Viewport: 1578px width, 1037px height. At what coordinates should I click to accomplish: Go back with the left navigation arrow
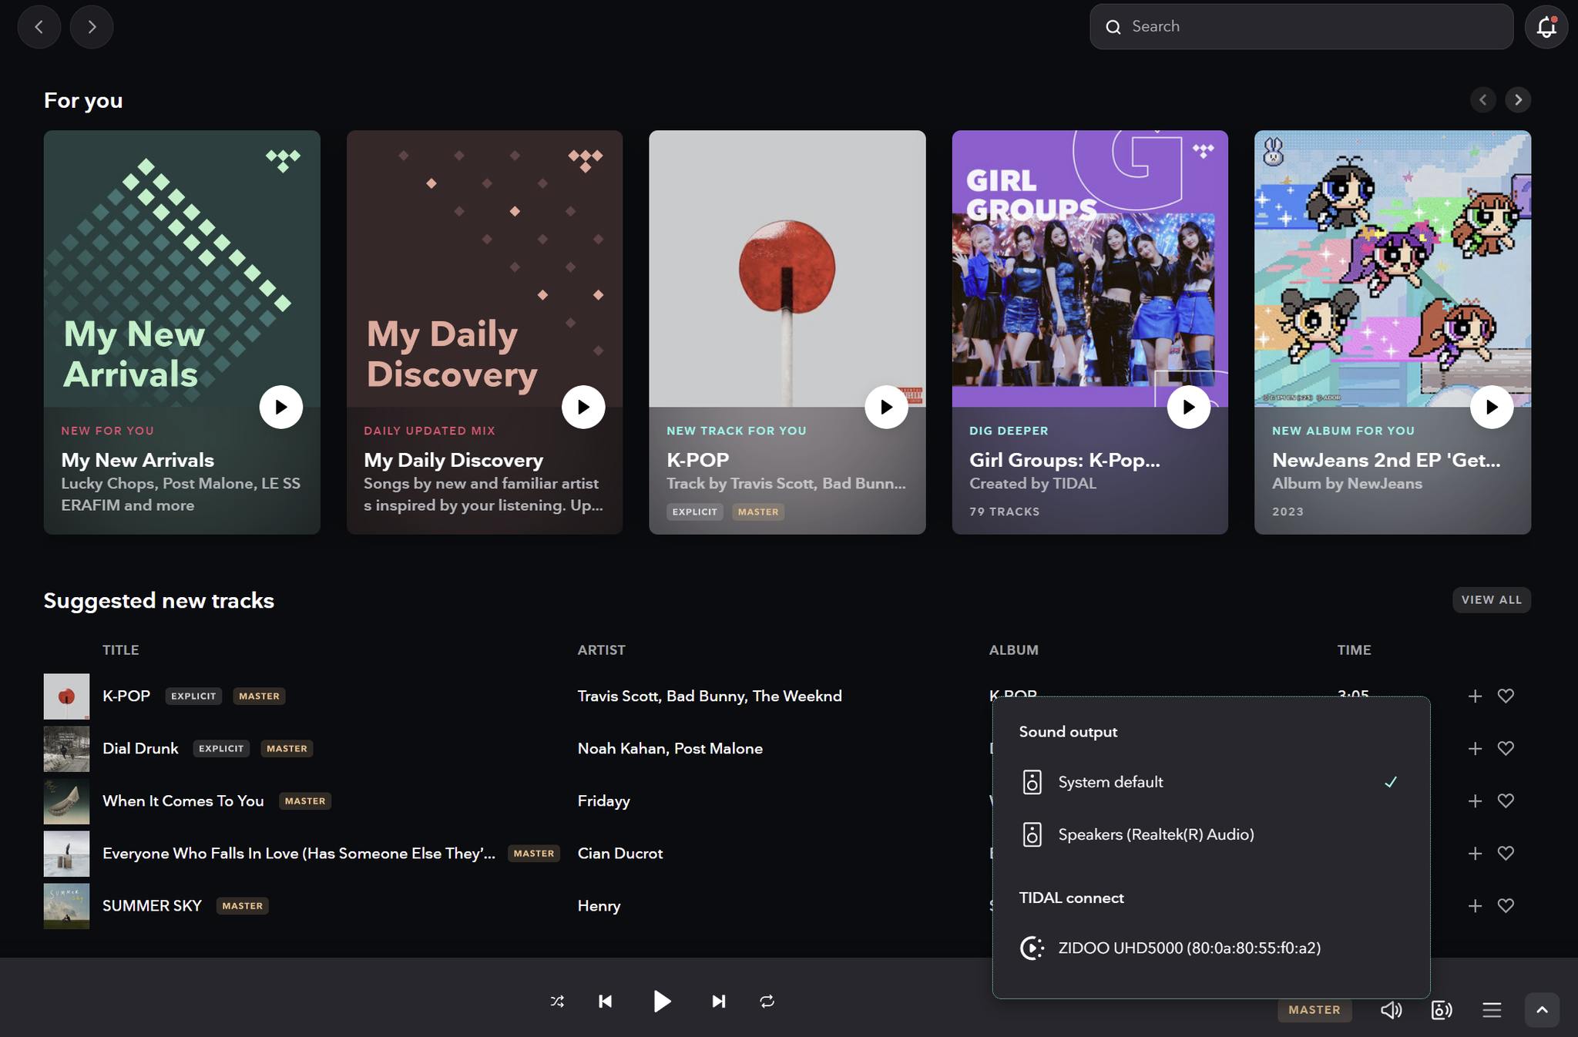[39, 27]
